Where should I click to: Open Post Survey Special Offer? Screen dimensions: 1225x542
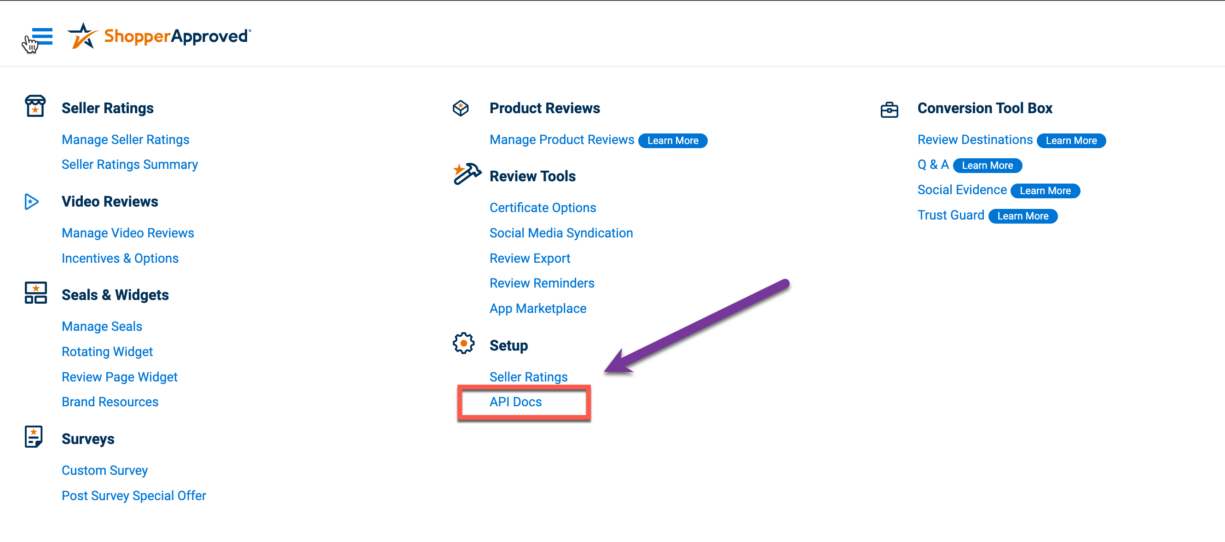(134, 496)
